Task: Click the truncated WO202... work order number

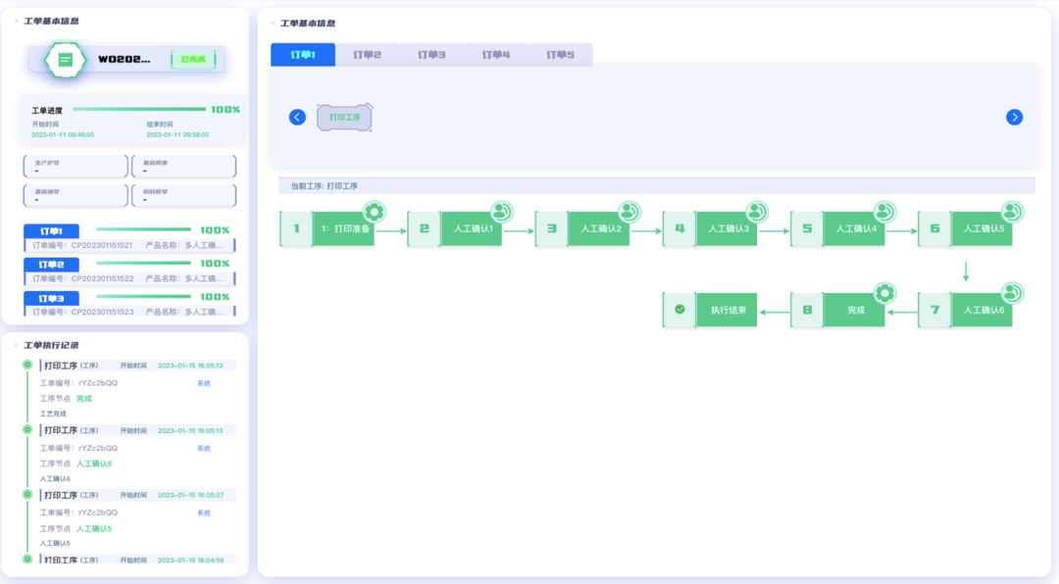Action: point(125,60)
